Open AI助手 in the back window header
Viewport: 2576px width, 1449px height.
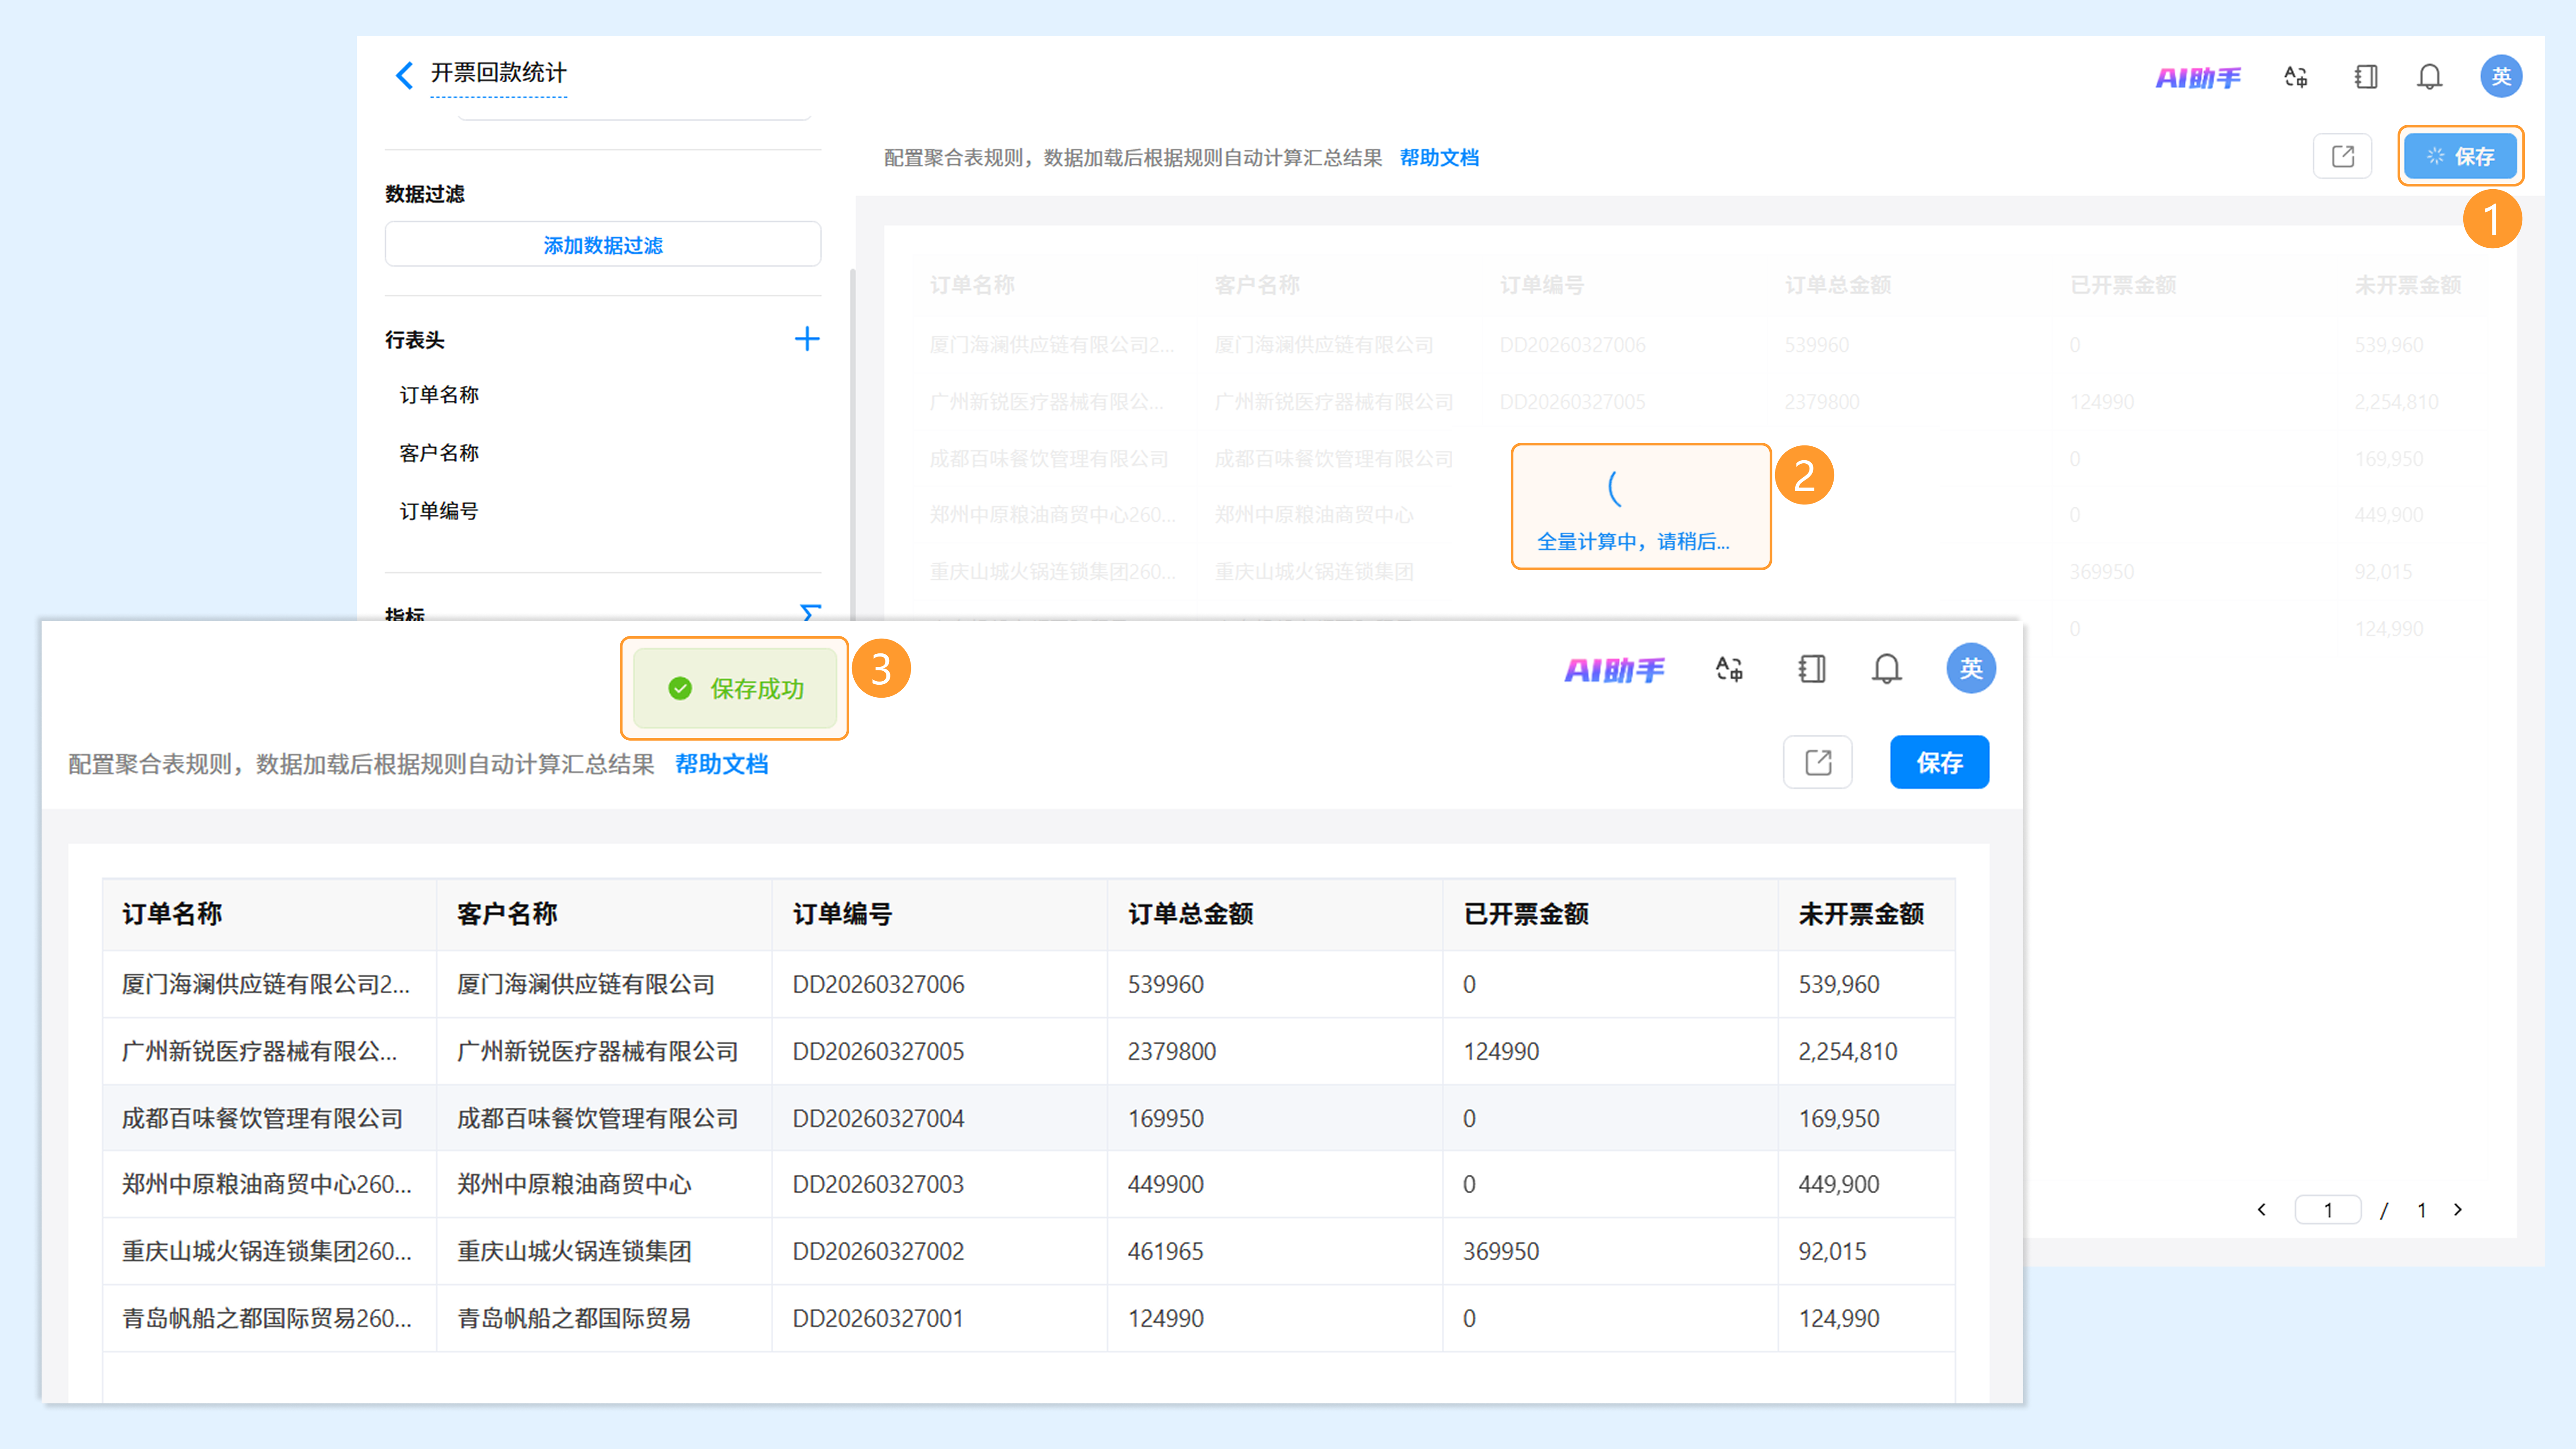pos(2198,77)
